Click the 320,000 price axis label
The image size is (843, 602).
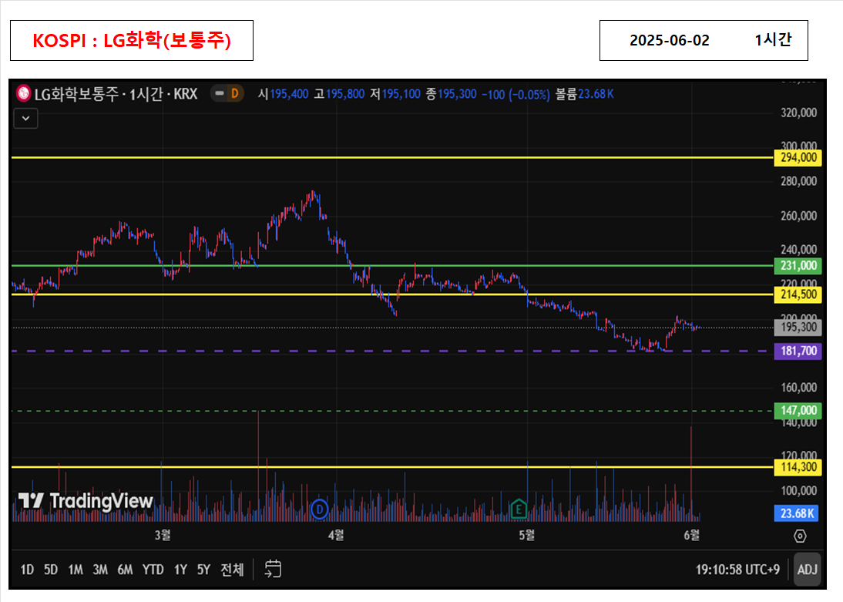[x=798, y=113]
